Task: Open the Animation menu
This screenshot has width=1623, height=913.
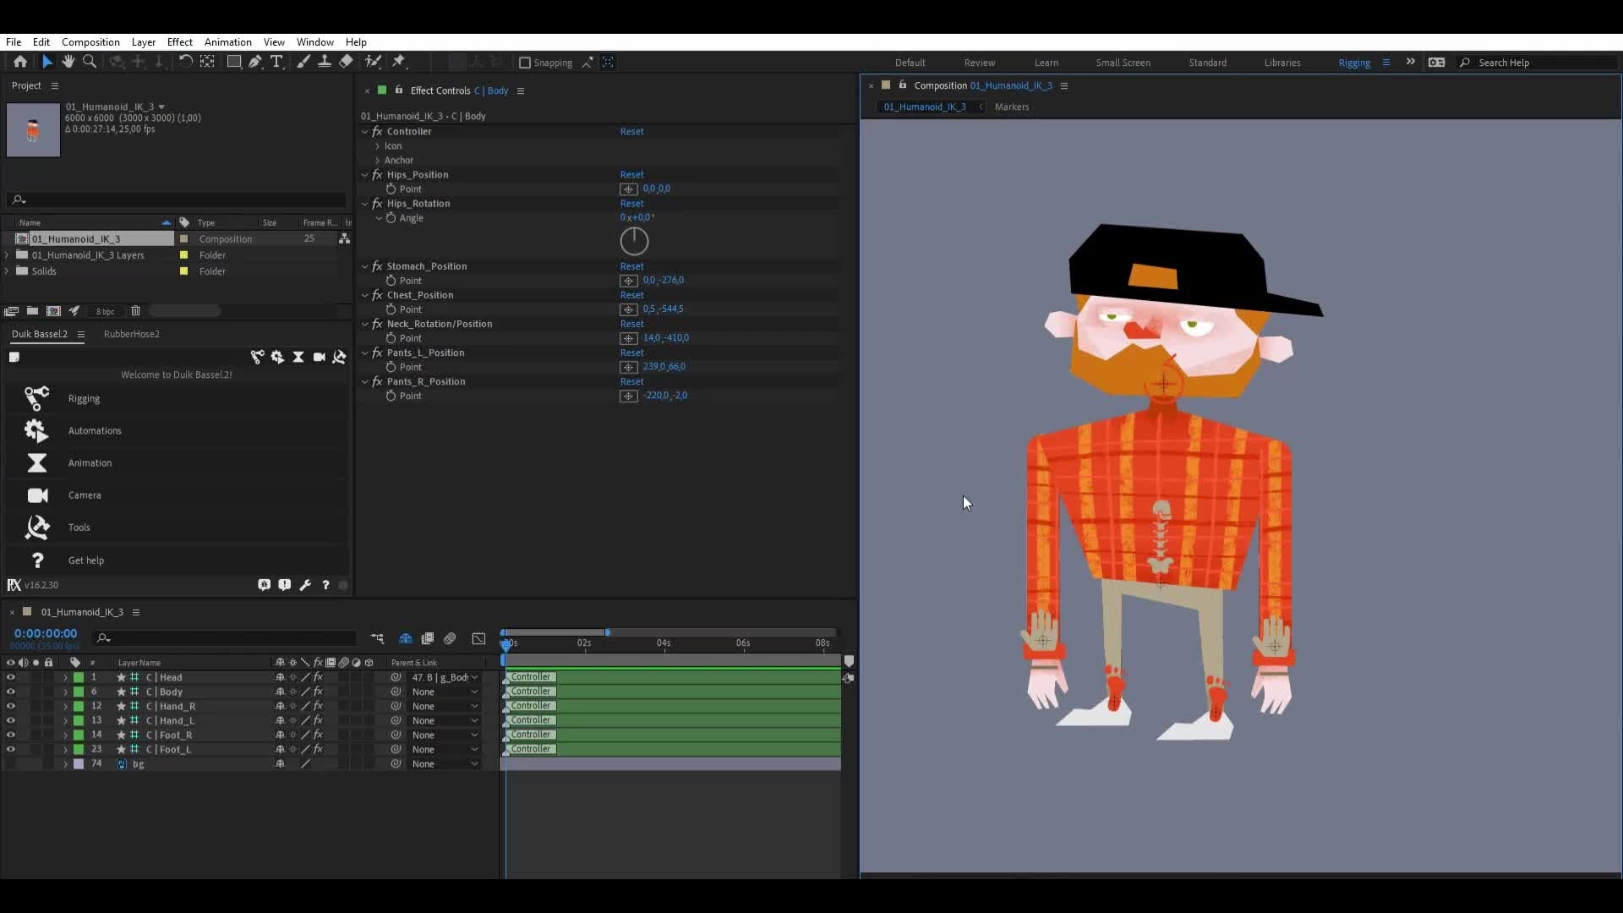Action: (228, 42)
